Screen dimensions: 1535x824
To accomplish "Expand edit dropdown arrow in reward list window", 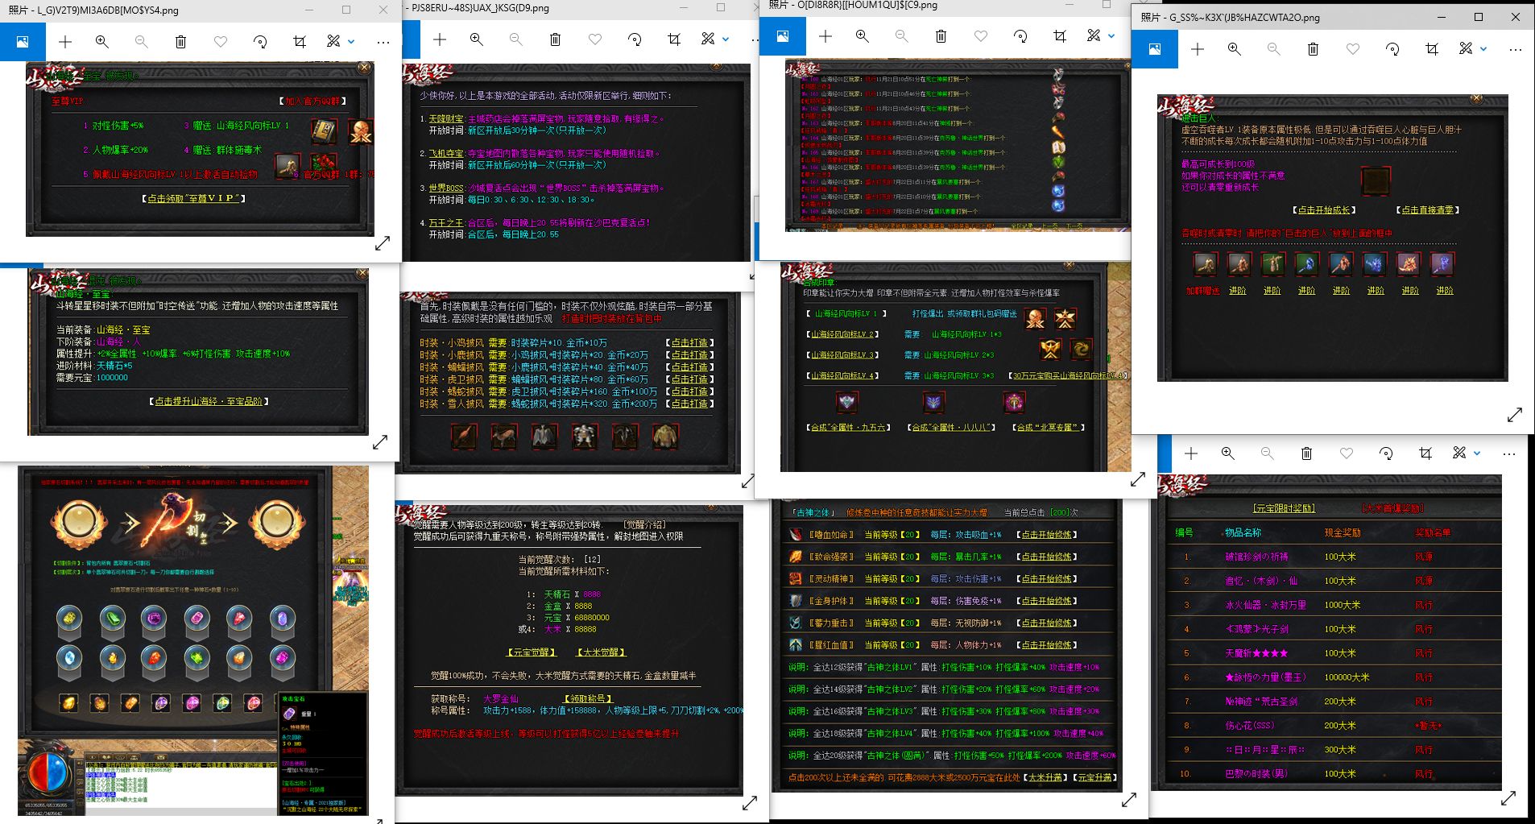I will click(1477, 453).
